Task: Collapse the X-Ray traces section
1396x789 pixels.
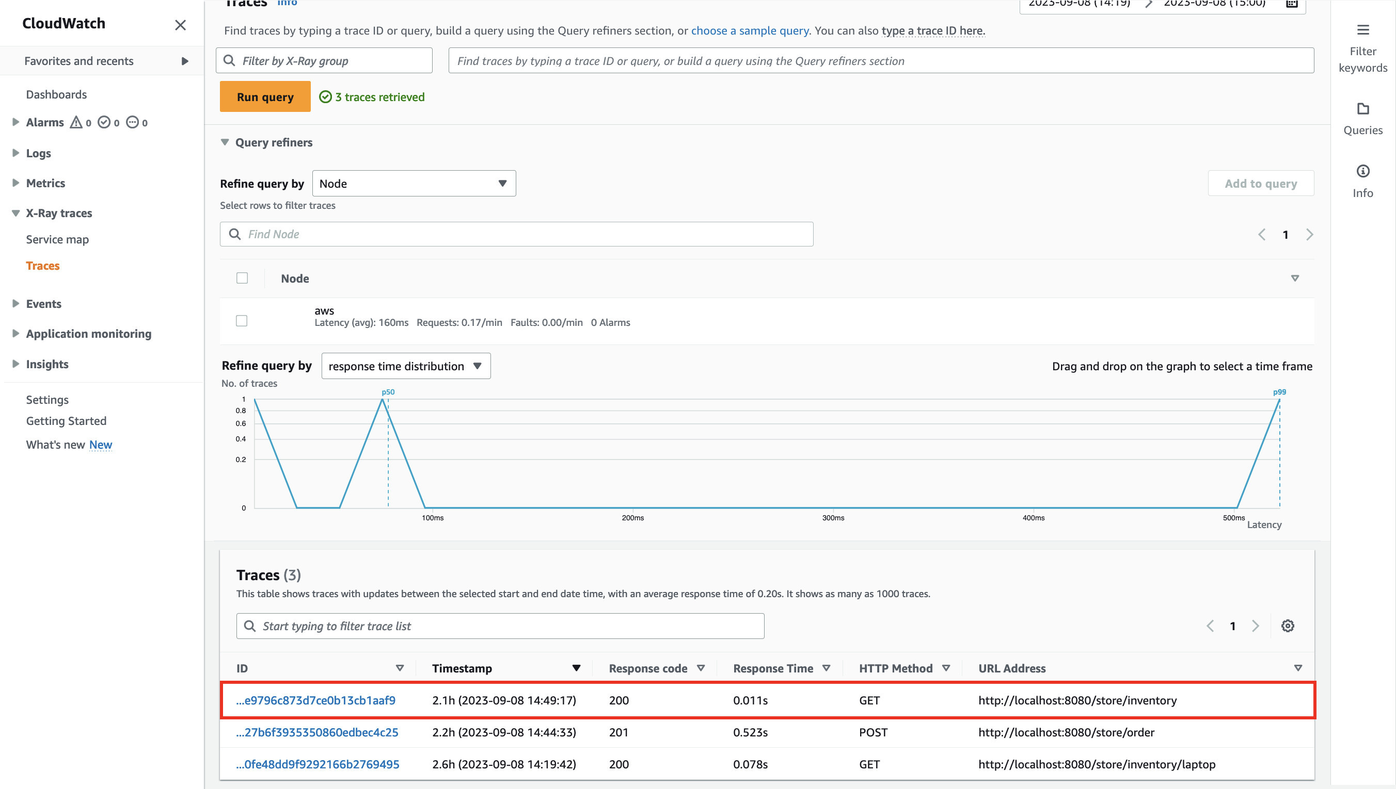Action: point(15,213)
